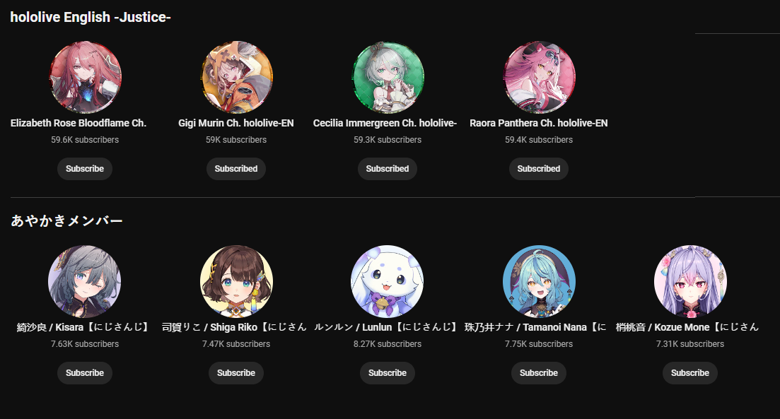Subscribe to Elizabeth Rose Bloodflame Ch.
This screenshot has height=419, width=780.
(x=85, y=168)
